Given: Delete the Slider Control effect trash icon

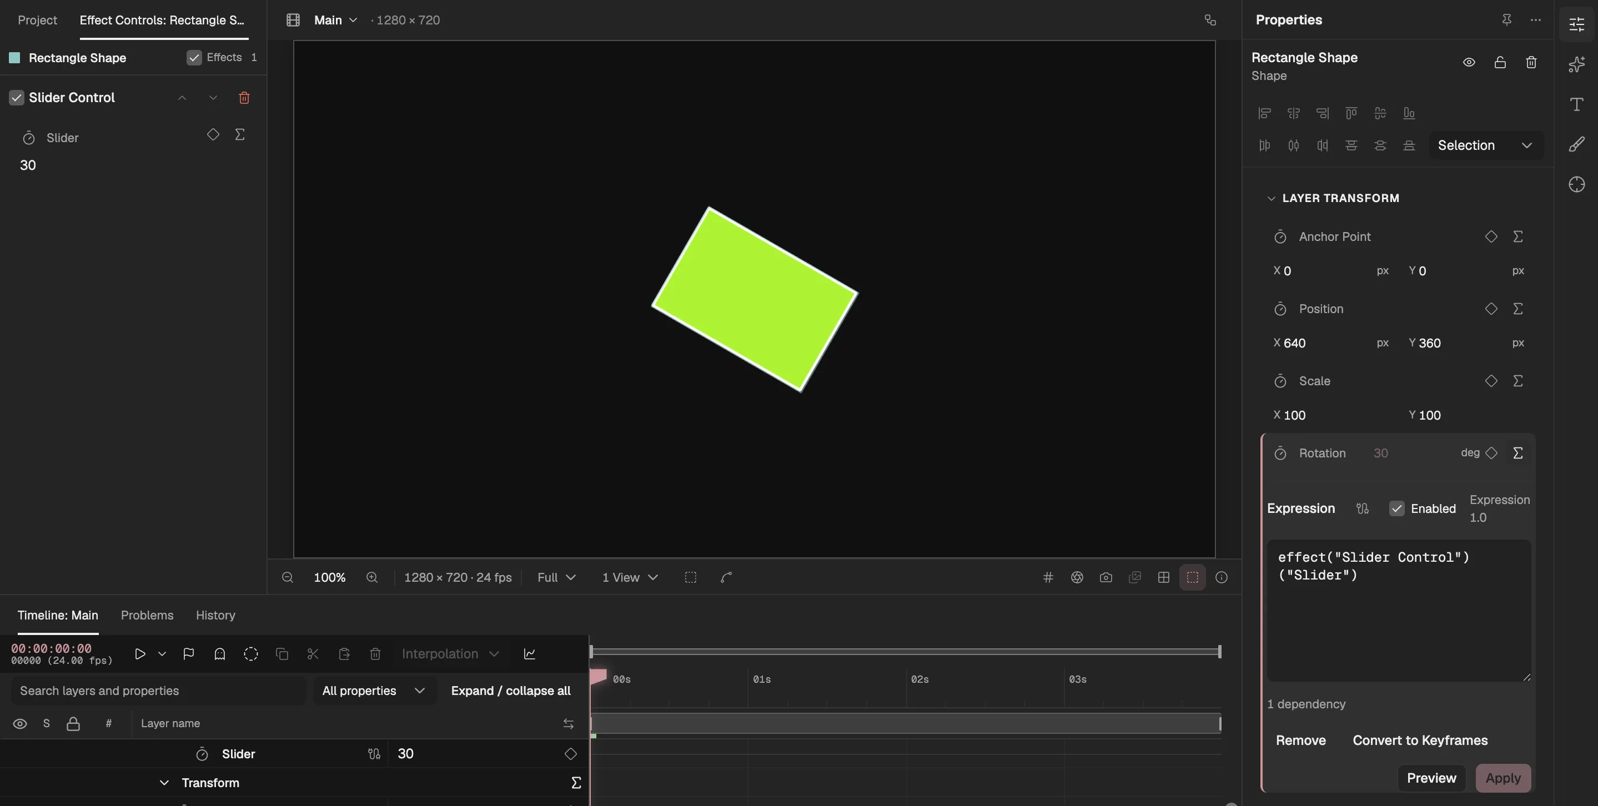Looking at the screenshot, I should (244, 98).
